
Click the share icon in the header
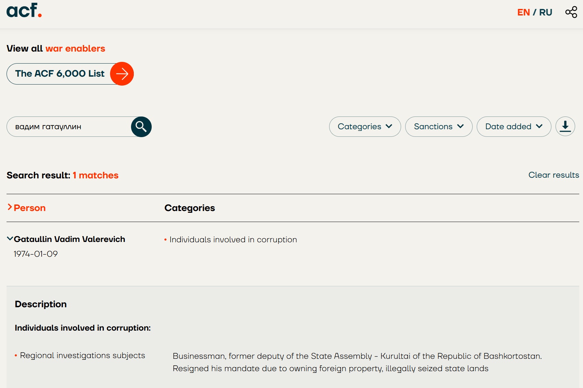point(571,12)
